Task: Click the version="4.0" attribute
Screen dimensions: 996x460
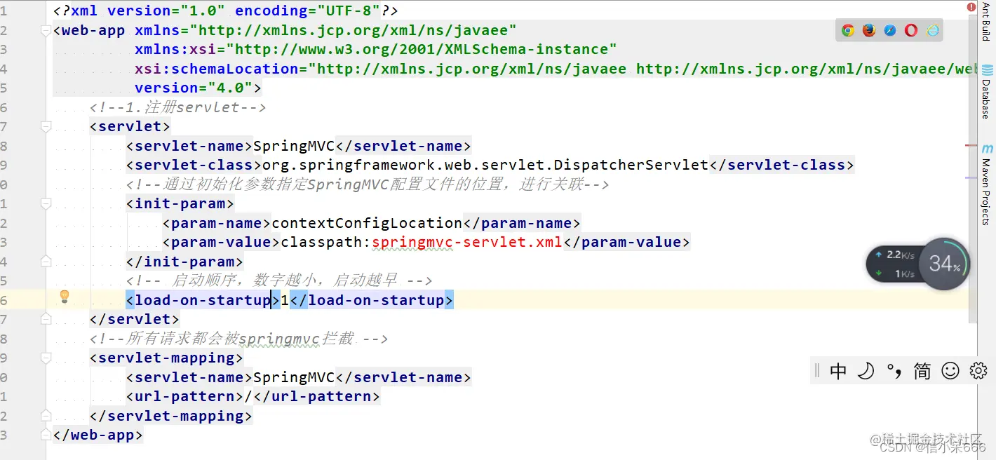Action: click(x=194, y=88)
